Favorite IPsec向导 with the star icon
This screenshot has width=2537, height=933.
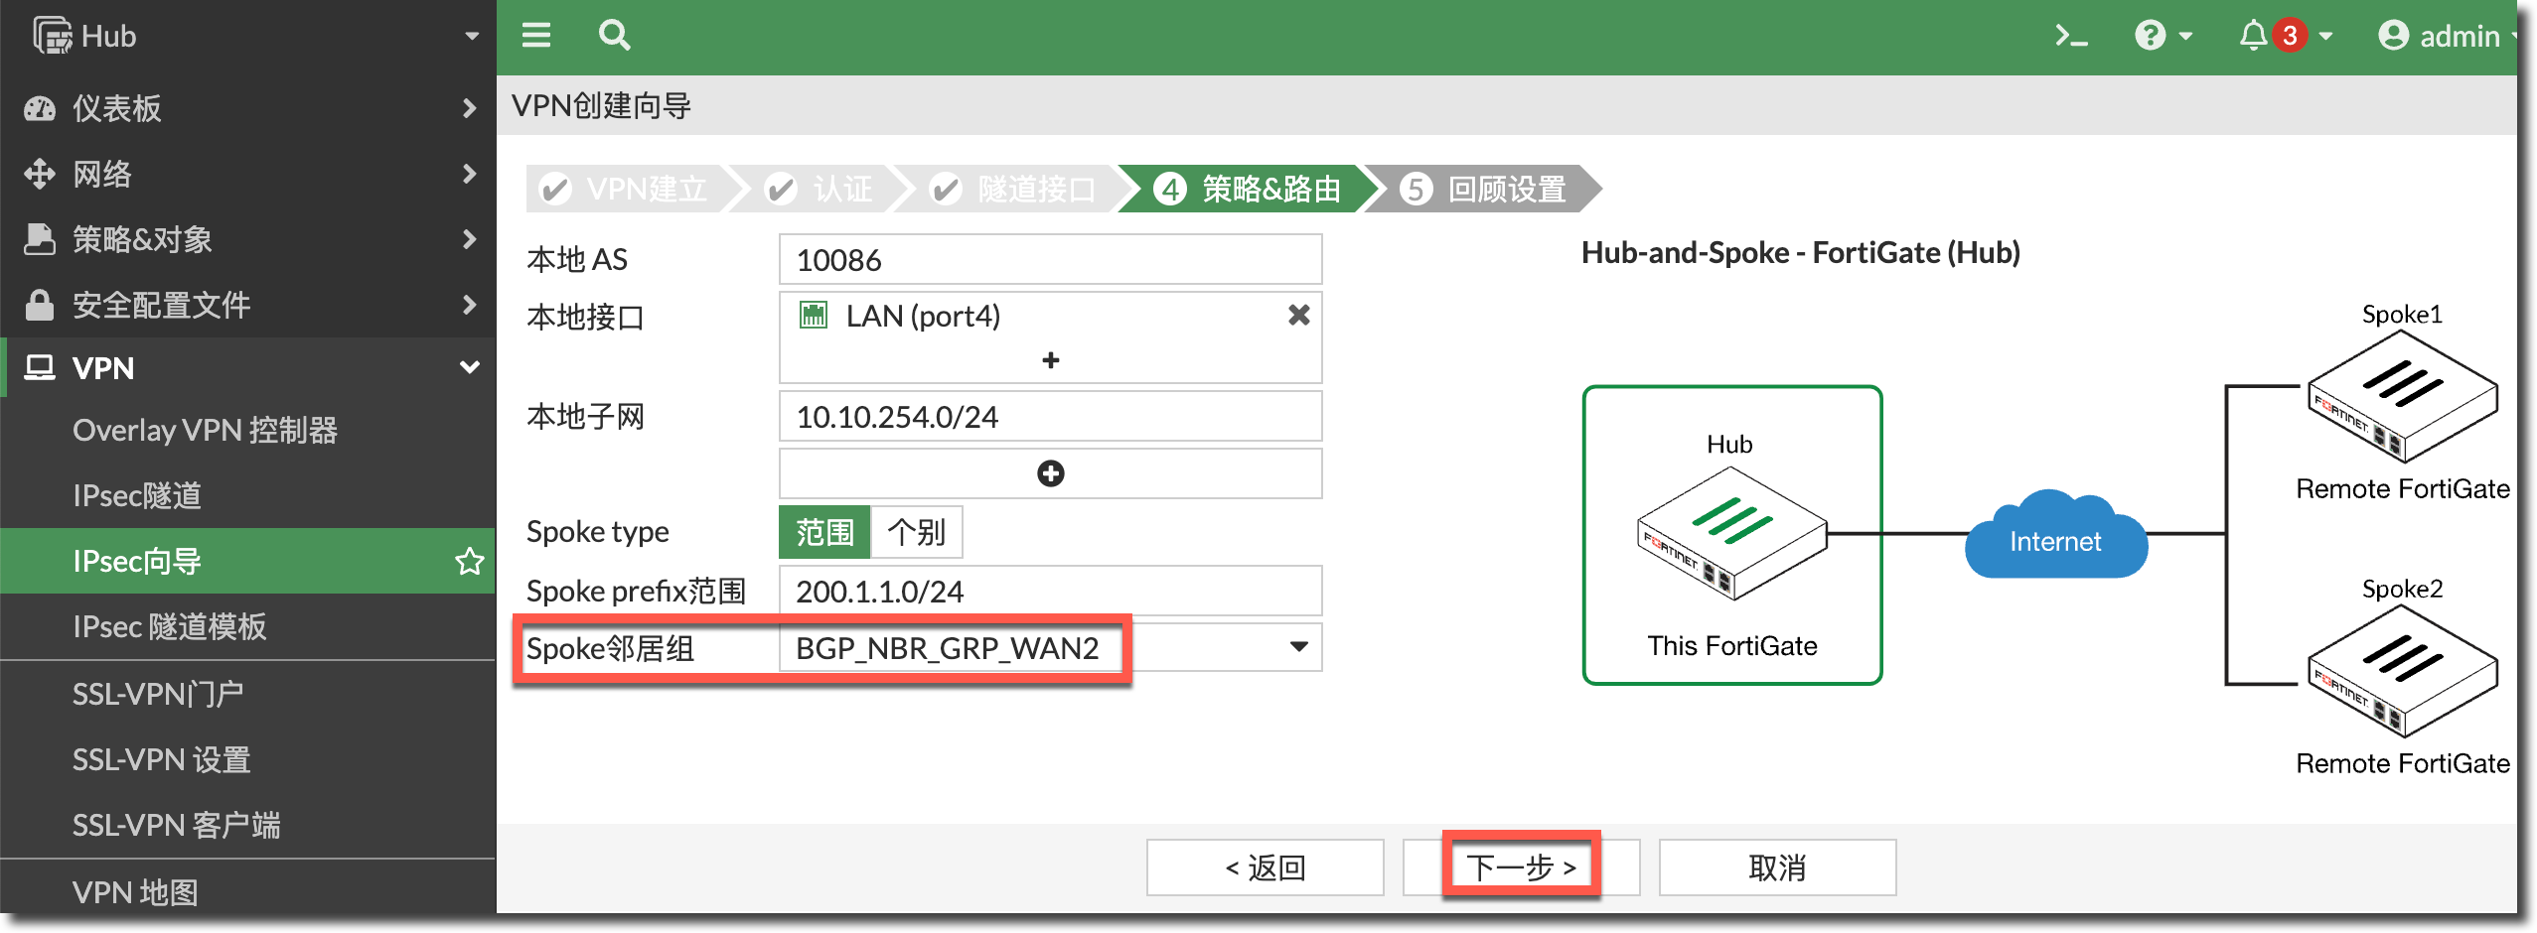click(469, 562)
